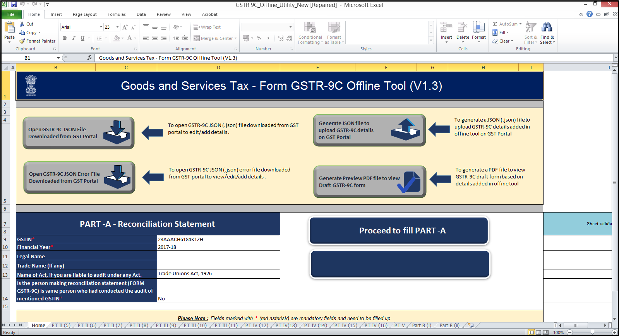Toggle Wrap Text
Image resolution: width=619 pixels, height=336 pixels.
(x=207, y=27)
